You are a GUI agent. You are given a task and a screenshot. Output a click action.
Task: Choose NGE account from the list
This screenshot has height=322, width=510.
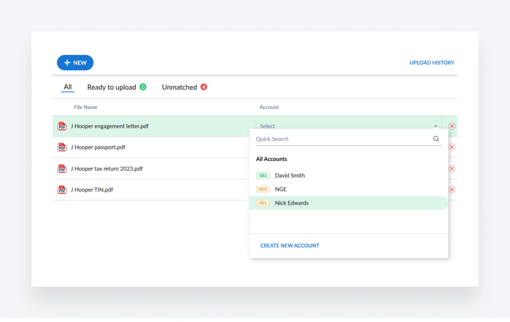(x=281, y=189)
